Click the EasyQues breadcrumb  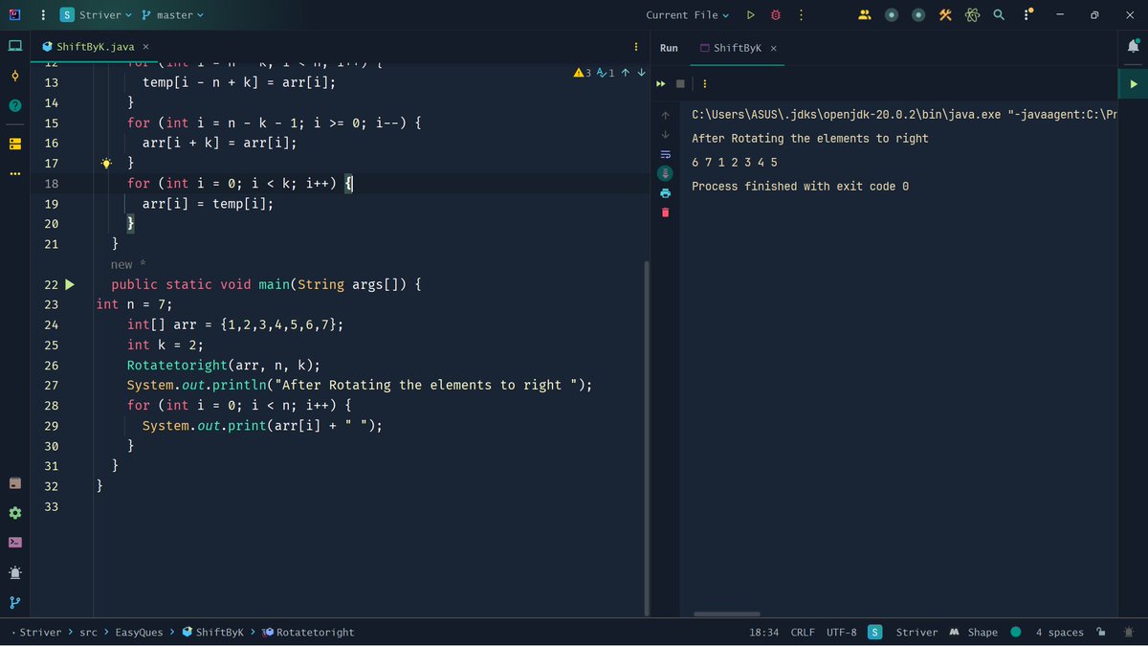click(x=140, y=633)
